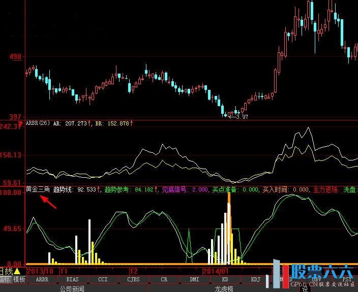Select the KDJ indicator tab

pos(255,279)
